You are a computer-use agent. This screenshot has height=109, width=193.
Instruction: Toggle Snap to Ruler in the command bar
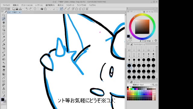click(62, 9)
